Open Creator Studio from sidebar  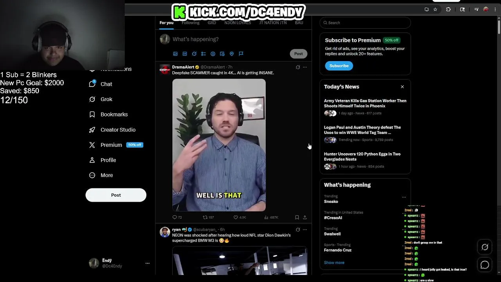tap(112, 130)
